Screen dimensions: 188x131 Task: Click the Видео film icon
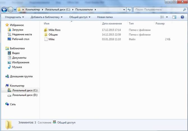(9, 53)
